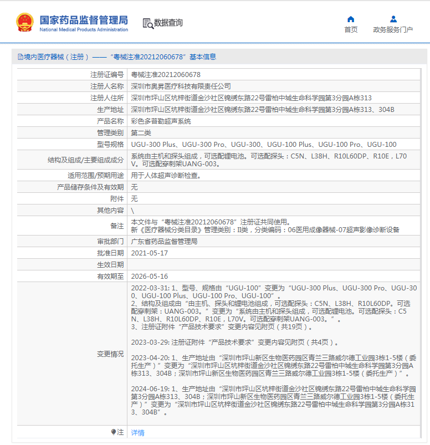Click the 附件 label
Image resolution: width=430 pixels, height=445 pixels.
pyautogui.click(x=117, y=198)
